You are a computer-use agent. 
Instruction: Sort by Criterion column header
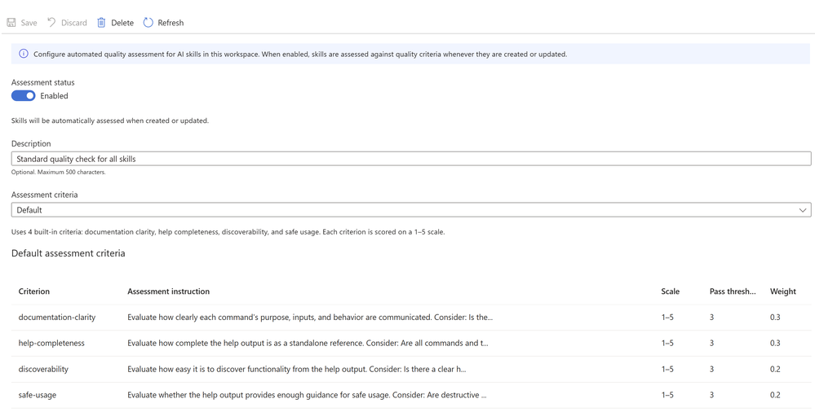click(x=34, y=291)
